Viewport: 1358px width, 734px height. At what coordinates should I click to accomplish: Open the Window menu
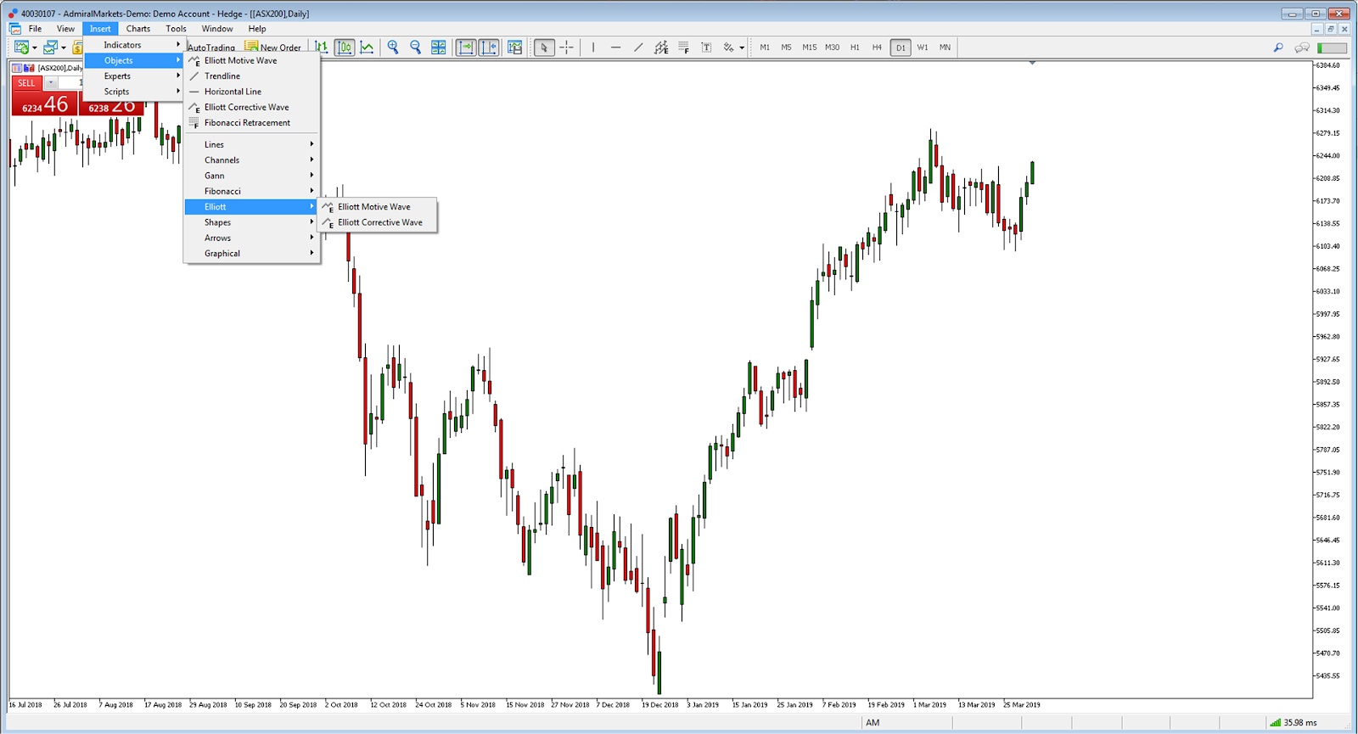point(217,29)
